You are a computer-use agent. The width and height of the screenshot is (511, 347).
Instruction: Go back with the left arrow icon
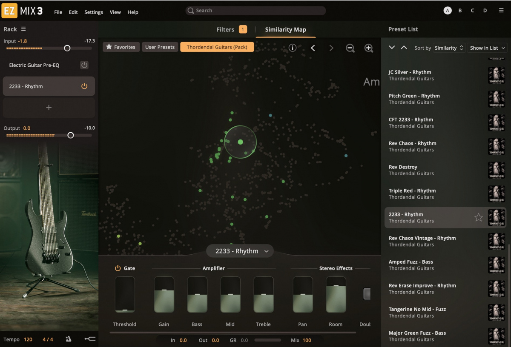pos(313,48)
